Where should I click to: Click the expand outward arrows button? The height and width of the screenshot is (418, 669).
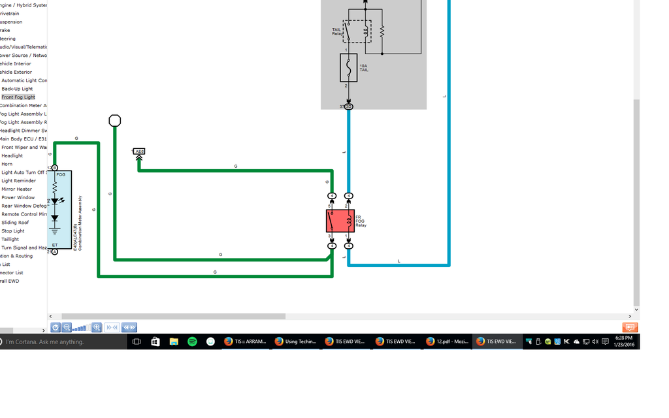pyautogui.click(x=129, y=328)
